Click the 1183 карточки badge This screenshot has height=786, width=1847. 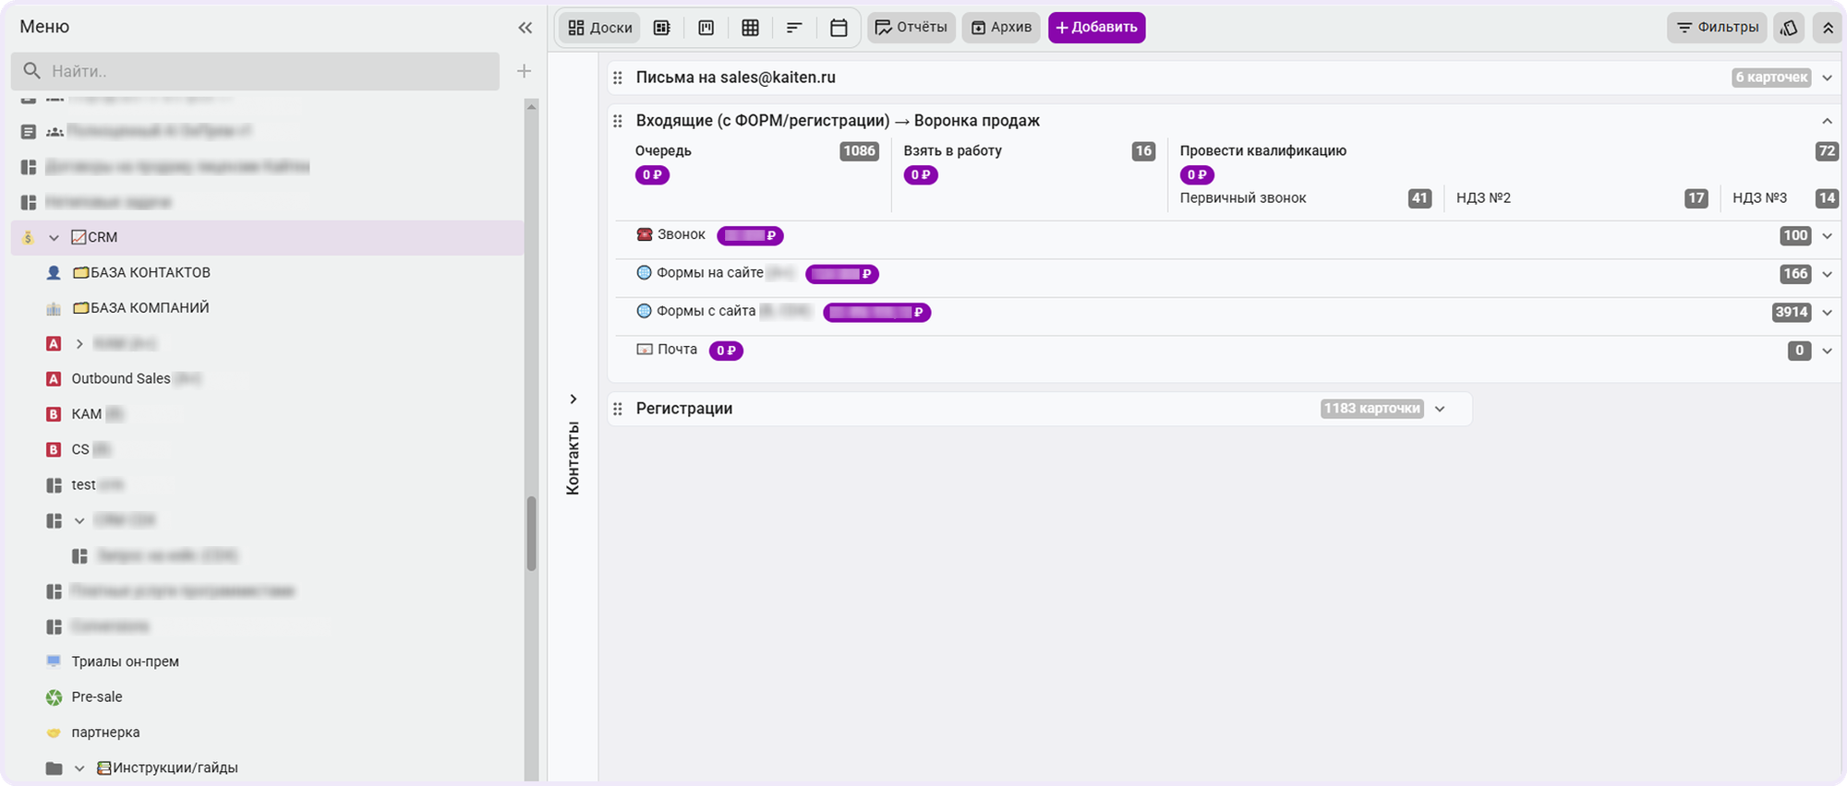pos(1371,409)
